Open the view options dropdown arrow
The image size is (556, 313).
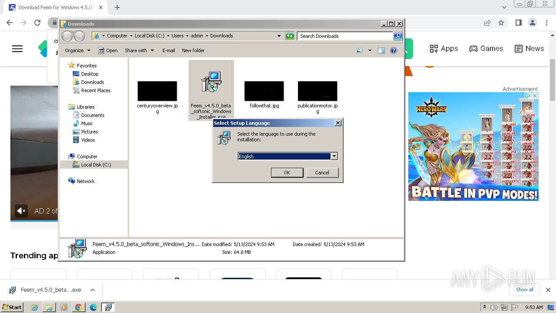tap(370, 50)
